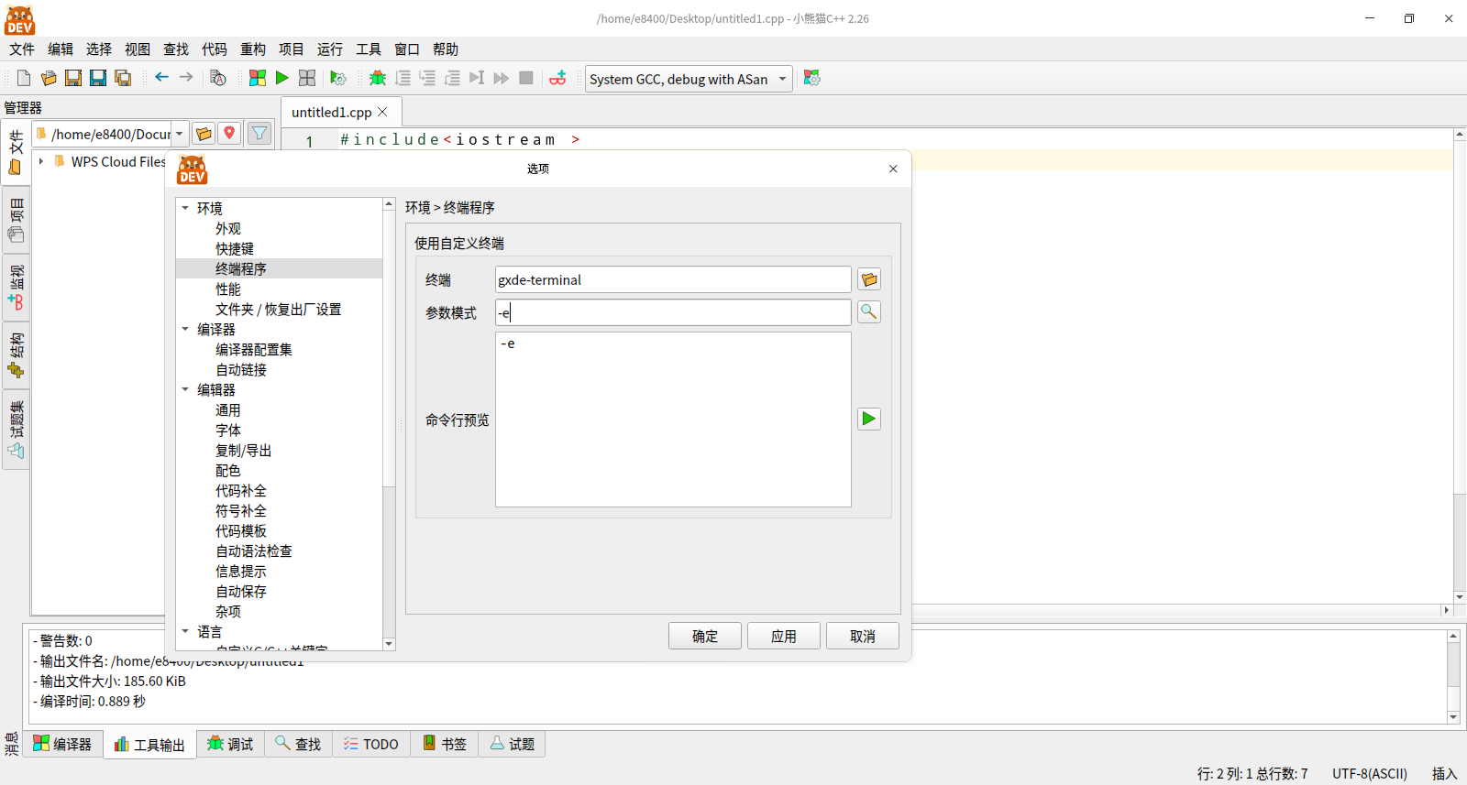This screenshot has width=1467, height=785.
Task: Expand the WPS Cloud Files folder
Action: point(41,161)
